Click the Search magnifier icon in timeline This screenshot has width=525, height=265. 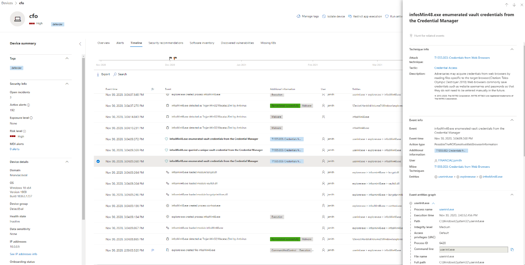tap(115, 74)
